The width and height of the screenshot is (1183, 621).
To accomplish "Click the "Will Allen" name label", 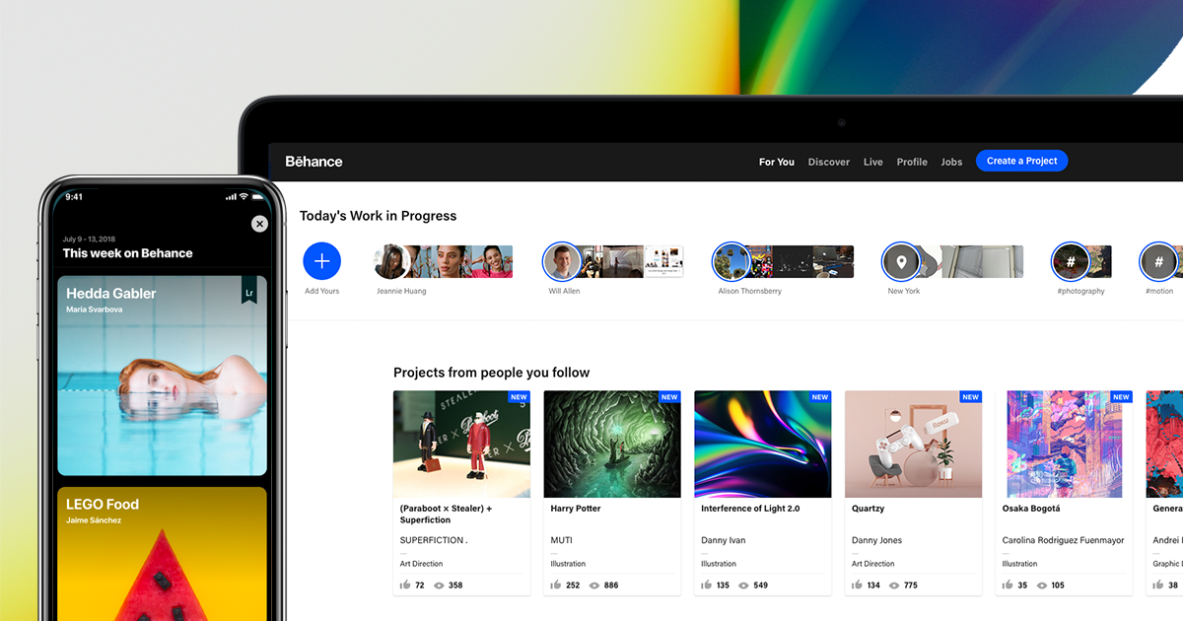I will [565, 292].
